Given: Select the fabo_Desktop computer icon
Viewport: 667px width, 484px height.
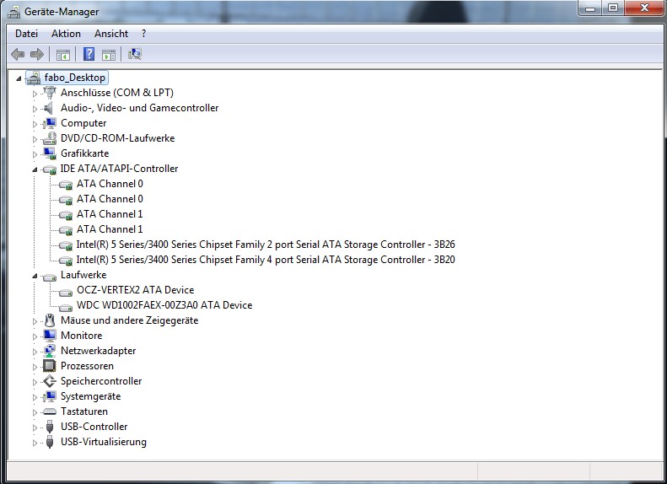Looking at the screenshot, I should pyautogui.click(x=33, y=78).
